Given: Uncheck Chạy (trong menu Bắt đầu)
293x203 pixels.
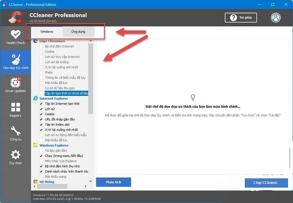Looking at the screenshot, I should (41, 156).
